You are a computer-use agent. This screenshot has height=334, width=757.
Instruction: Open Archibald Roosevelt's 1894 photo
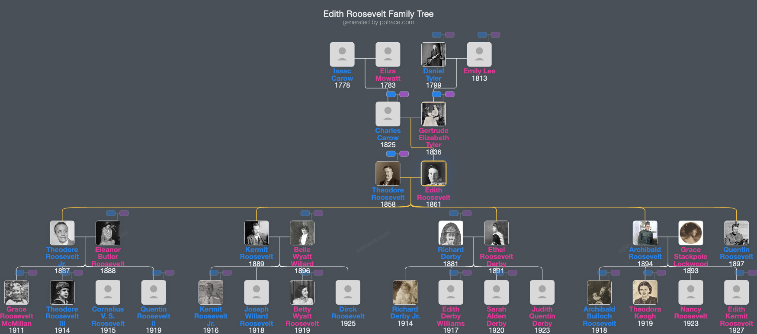(x=645, y=233)
